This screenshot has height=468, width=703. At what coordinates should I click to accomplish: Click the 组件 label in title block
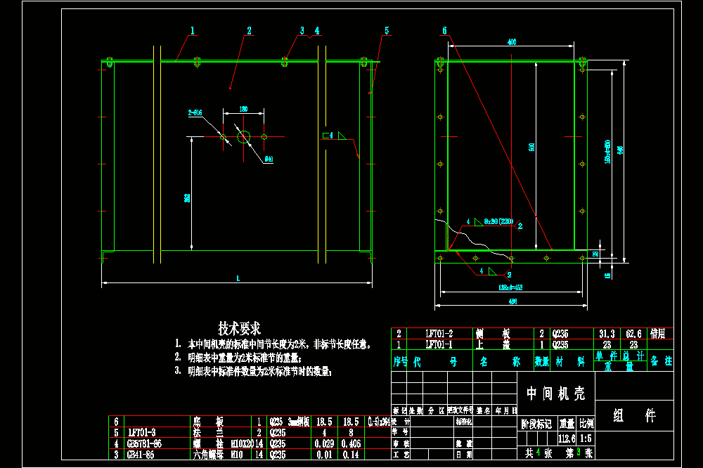click(x=634, y=415)
